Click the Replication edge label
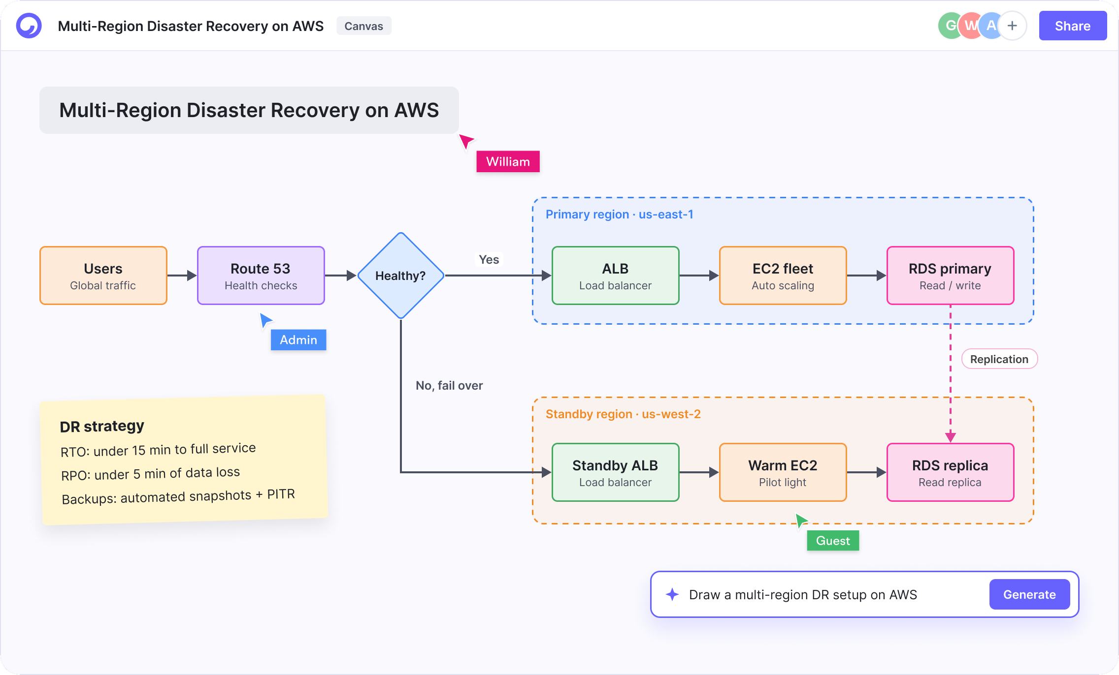 [x=999, y=359]
